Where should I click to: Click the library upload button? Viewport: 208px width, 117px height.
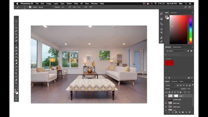[169, 78]
